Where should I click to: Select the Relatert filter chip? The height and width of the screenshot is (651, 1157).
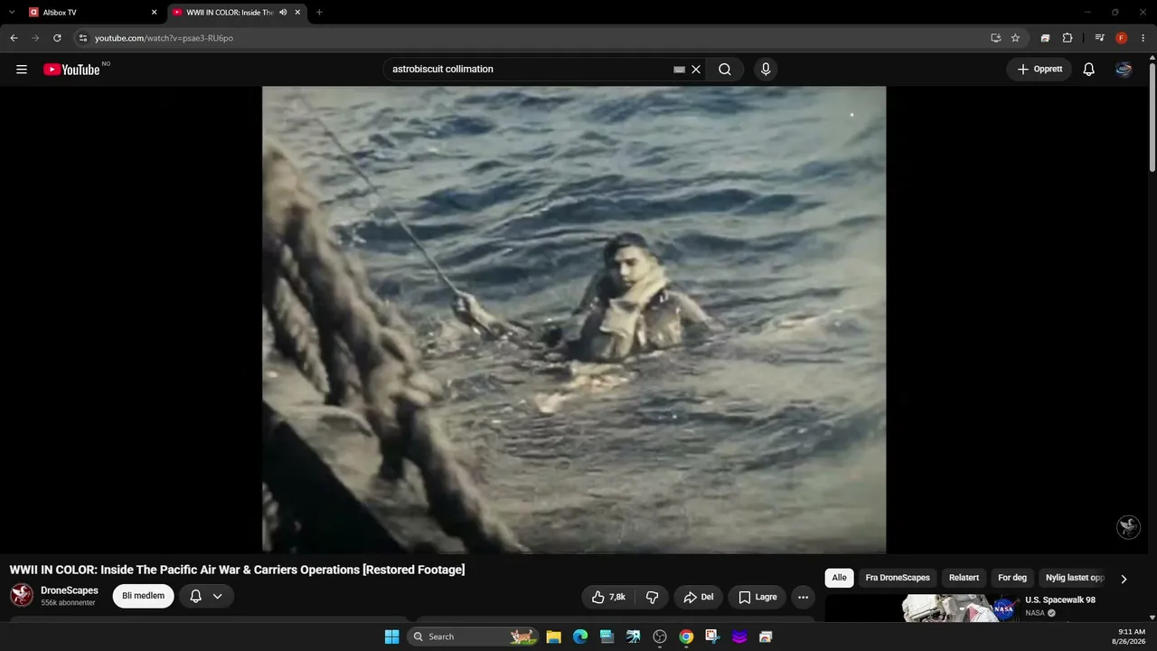[x=964, y=578]
